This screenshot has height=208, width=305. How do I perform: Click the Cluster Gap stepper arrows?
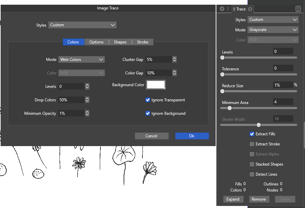click(174, 60)
